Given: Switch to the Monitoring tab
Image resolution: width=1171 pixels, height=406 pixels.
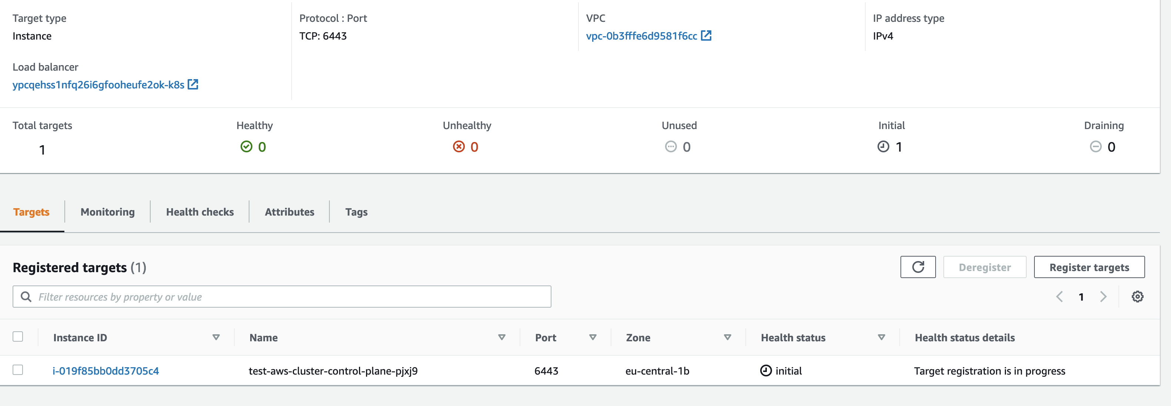Looking at the screenshot, I should (x=107, y=212).
